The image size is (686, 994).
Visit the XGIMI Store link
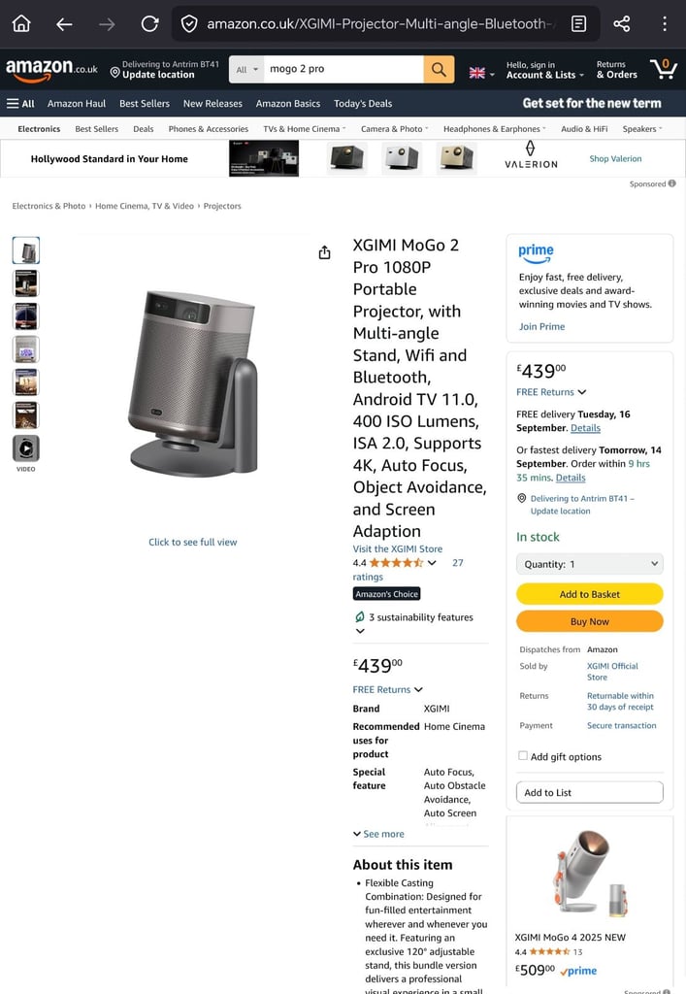[398, 549]
